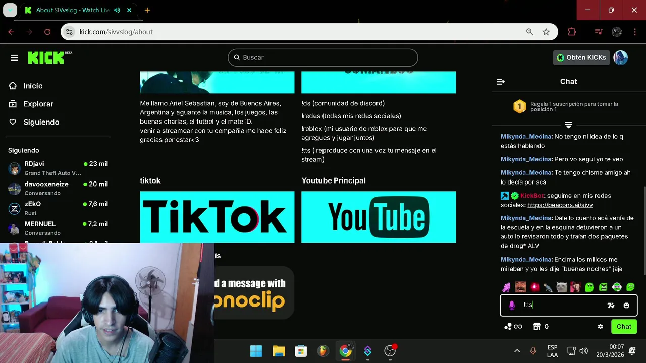646x363 pixels.
Task: Open RDjavi followed channel
Action: 59,168
